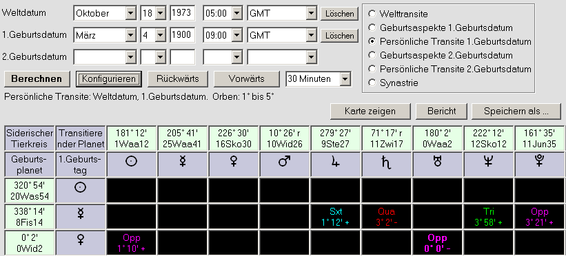Open the Weltdatum month dropdown showing Oktober
The width and height of the screenshot is (566, 256).
[130, 14]
